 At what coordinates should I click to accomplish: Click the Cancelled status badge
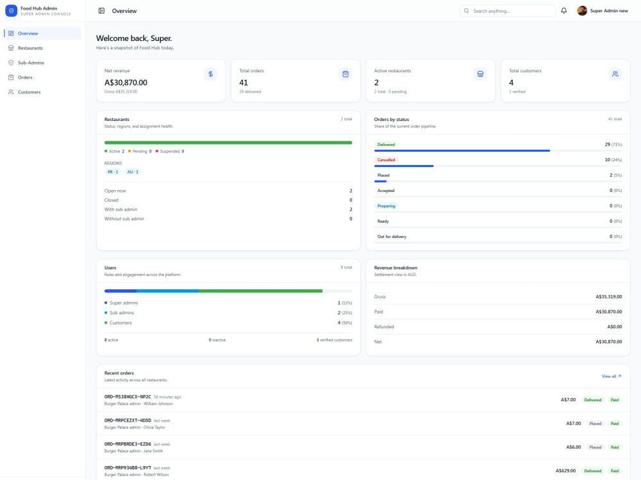point(386,160)
